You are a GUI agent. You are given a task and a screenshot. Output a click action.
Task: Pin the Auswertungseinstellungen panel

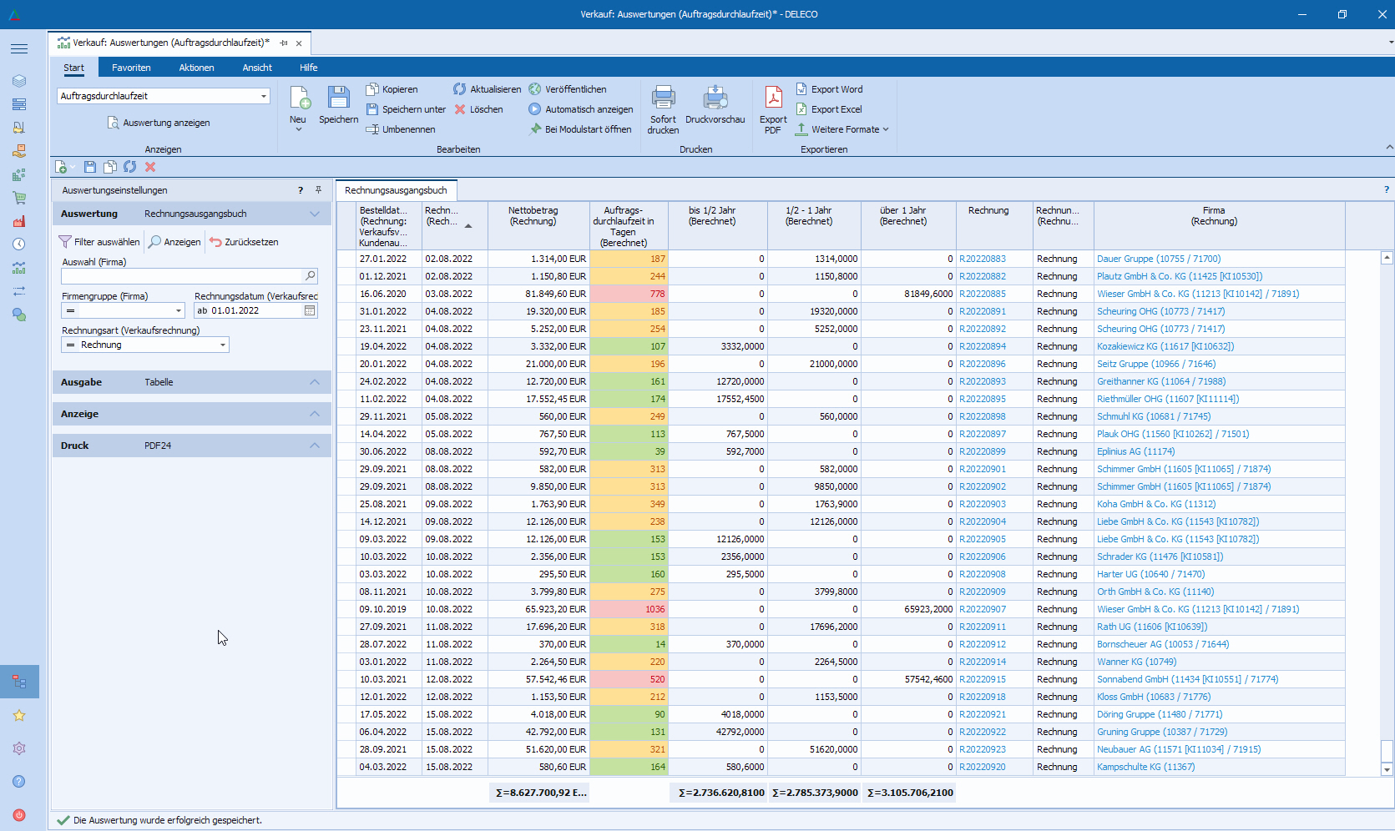(318, 190)
